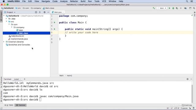The height and width of the screenshot is (110, 196).
Task: Expand External Libraries node
Action: coord(4,42)
